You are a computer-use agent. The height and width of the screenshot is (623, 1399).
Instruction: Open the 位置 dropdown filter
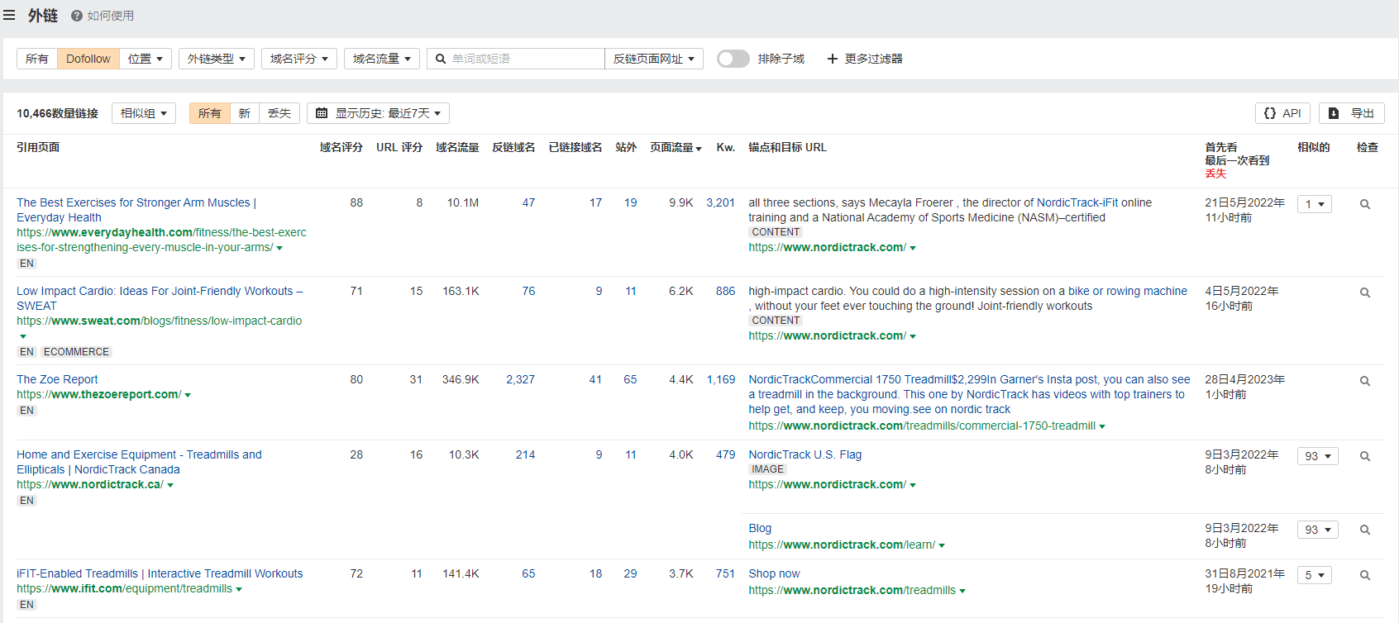click(x=146, y=59)
